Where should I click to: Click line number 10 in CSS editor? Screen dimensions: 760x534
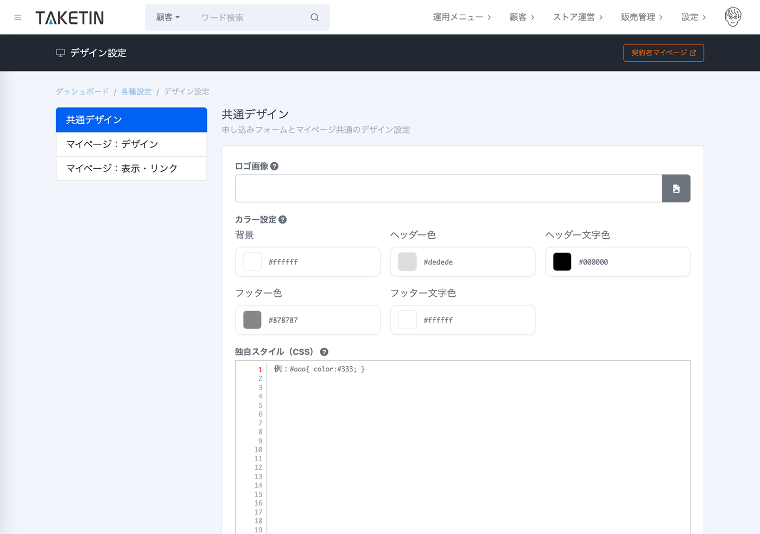pos(258,450)
